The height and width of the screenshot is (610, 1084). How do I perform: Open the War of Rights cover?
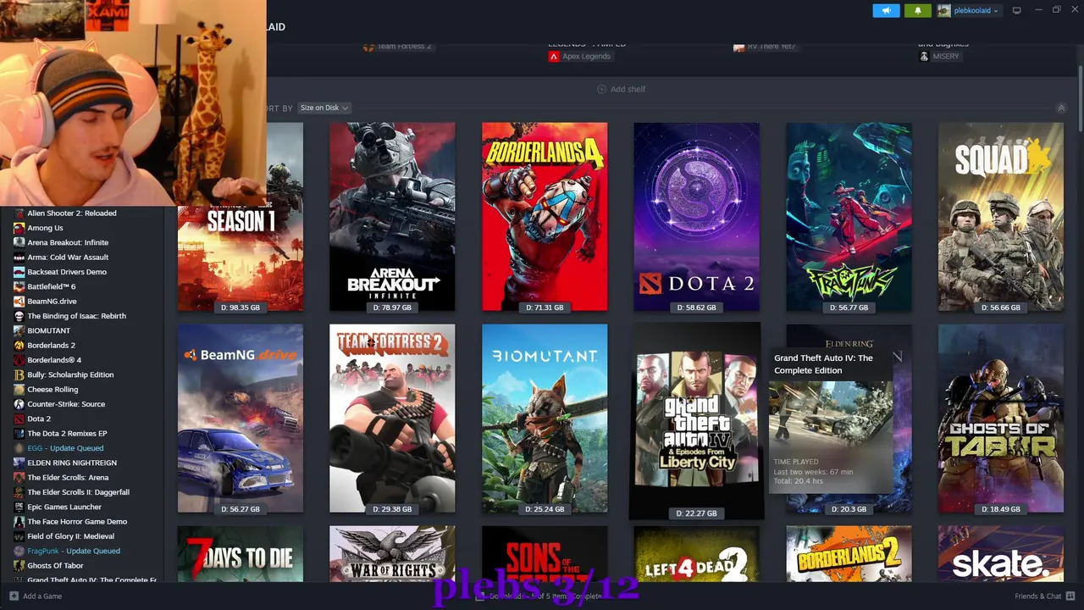(x=392, y=554)
